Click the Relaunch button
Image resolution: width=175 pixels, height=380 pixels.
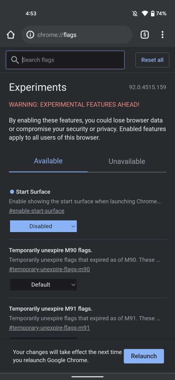coord(144,356)
